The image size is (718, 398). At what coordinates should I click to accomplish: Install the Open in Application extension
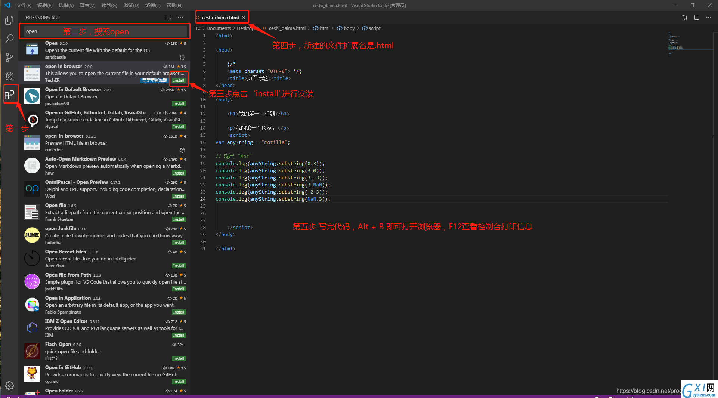[179, 312]
